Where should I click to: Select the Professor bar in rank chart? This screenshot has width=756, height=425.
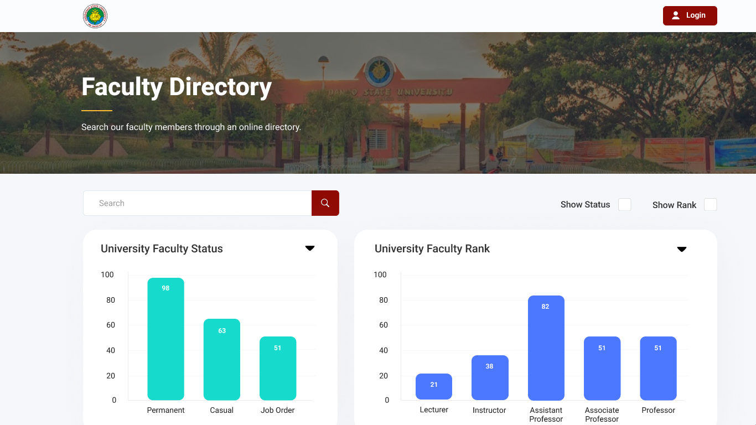click(x=659, y=368)
